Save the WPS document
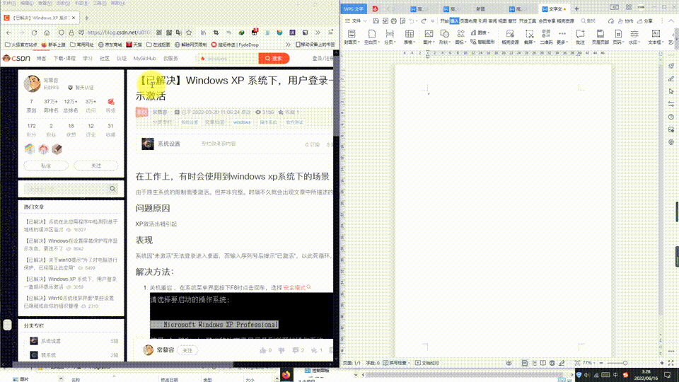 pyautogui.click(x=376, y=21)
